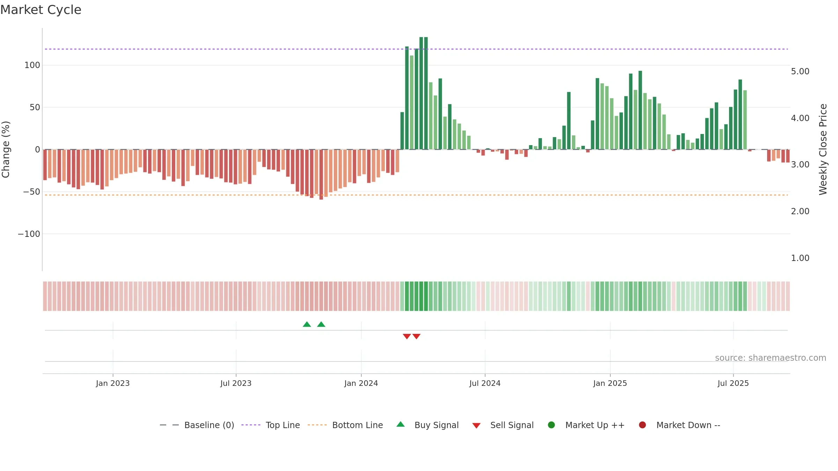This screenshot has height=471, width=838.
Task: Click the lowest red bar below the bottom line
Action: coord(321,174)
